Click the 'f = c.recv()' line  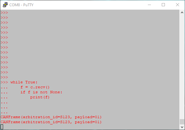coord(35,87)
